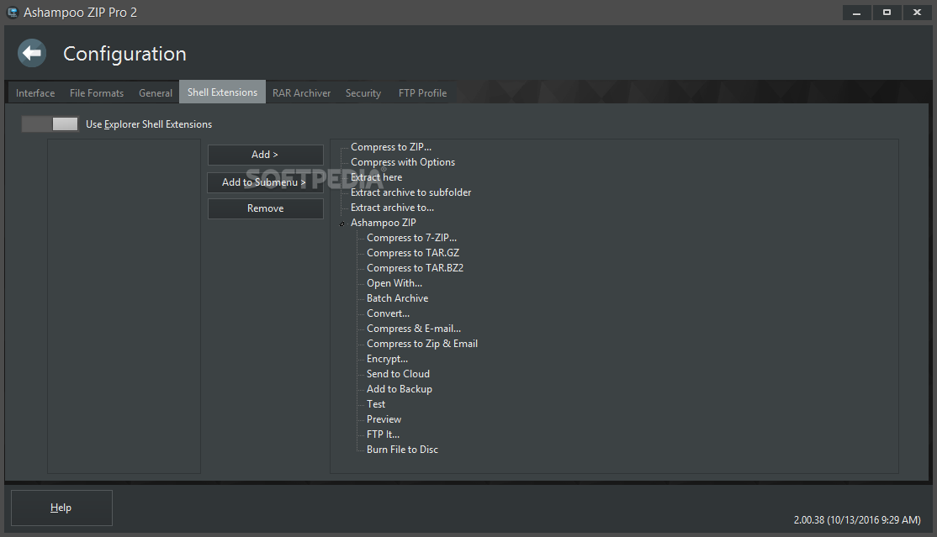Open the Interface tab
937x537 pixels.
click(x=35, y=93)
